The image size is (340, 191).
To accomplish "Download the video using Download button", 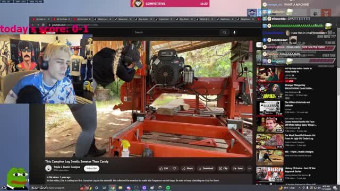I will click(206, 169).
